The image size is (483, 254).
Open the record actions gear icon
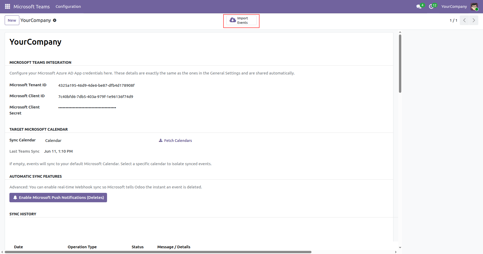point(55,20)
